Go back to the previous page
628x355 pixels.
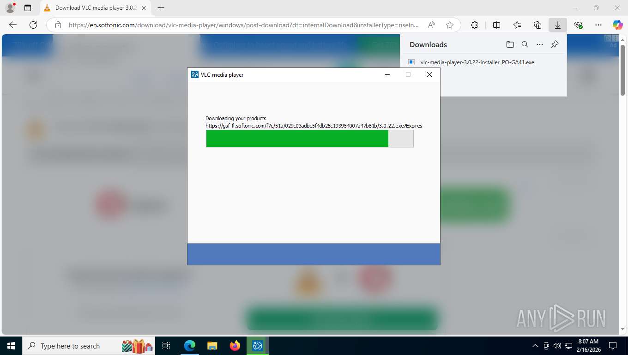click(x=13, y=25)
